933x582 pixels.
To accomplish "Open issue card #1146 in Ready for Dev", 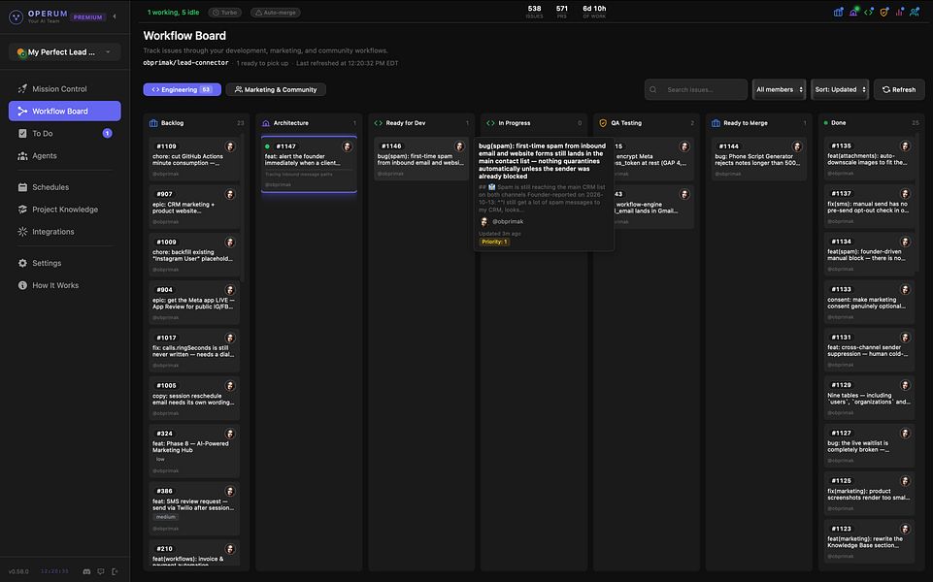I will pos(421,159).
